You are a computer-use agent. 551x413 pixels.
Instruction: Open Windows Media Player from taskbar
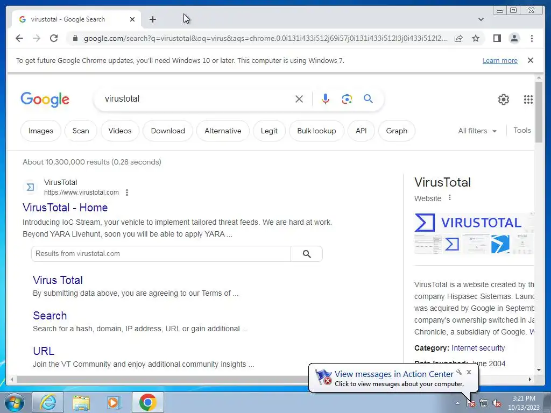point(113,402)
